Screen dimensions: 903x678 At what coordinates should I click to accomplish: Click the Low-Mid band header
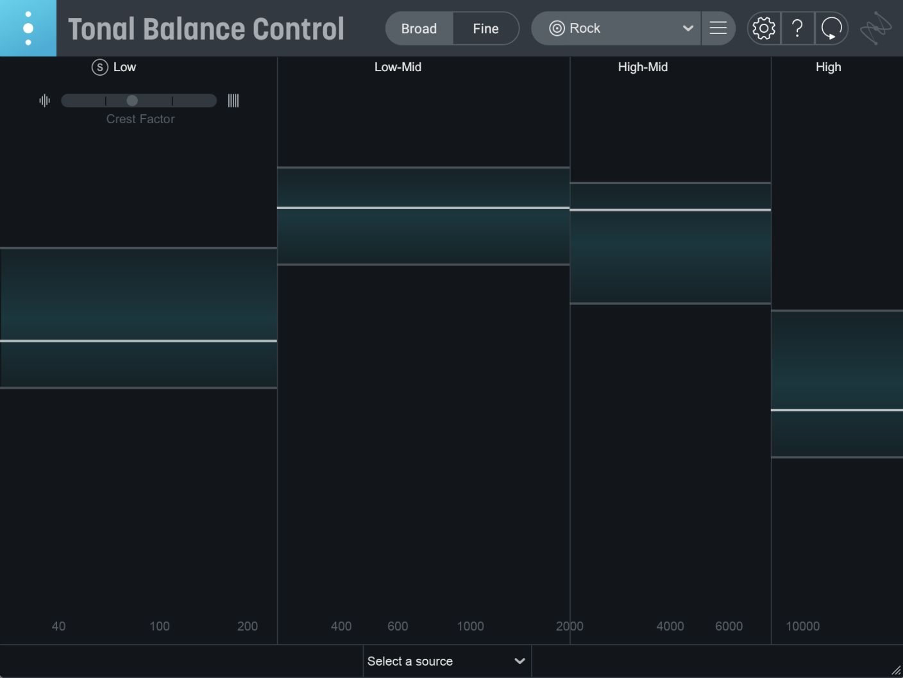pos(398,67)
